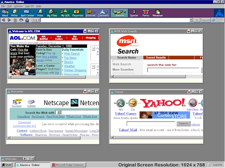Click the Stop loading button
This screenshot has height=168, width=225.
15,20
